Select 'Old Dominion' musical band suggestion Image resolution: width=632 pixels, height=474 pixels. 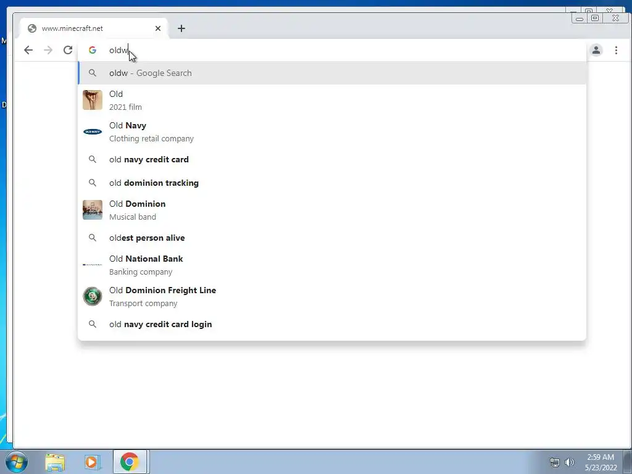pos(332,210)
